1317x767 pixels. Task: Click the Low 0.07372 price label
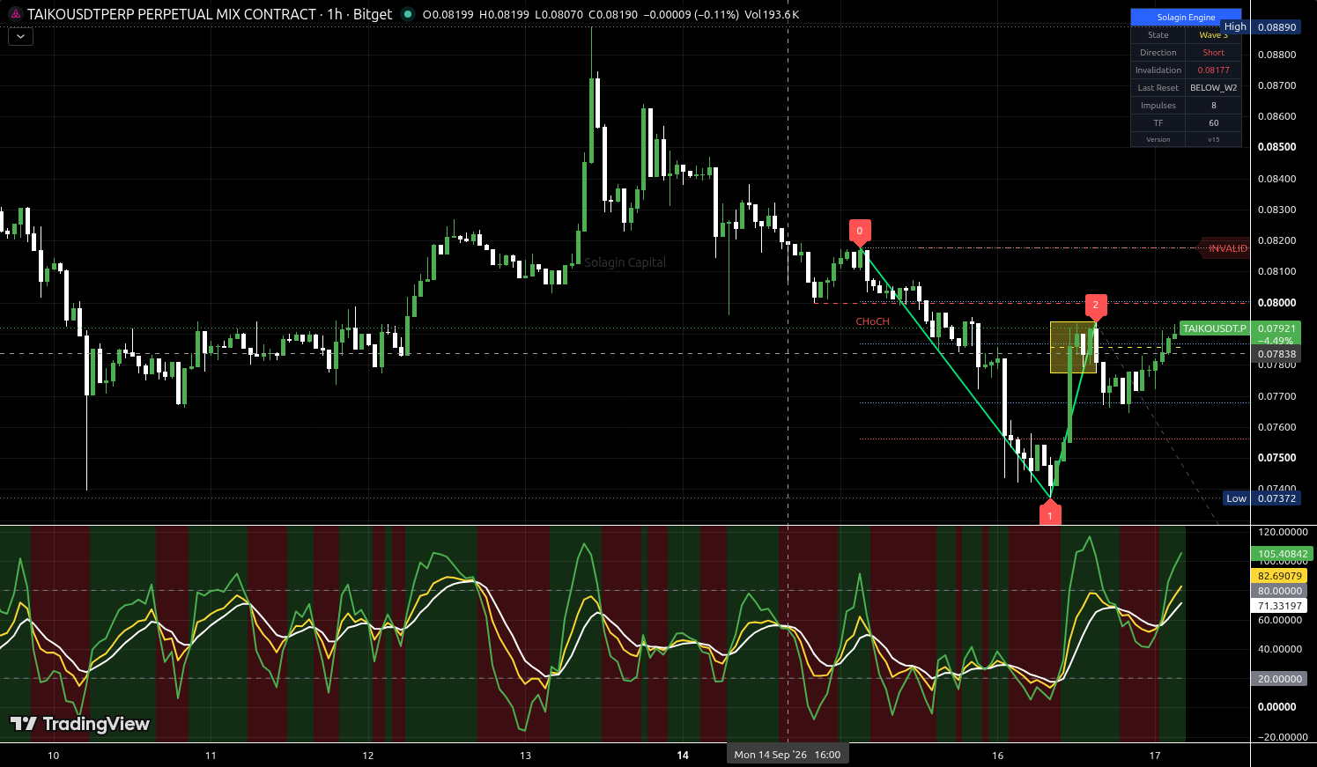(1262, 498)
